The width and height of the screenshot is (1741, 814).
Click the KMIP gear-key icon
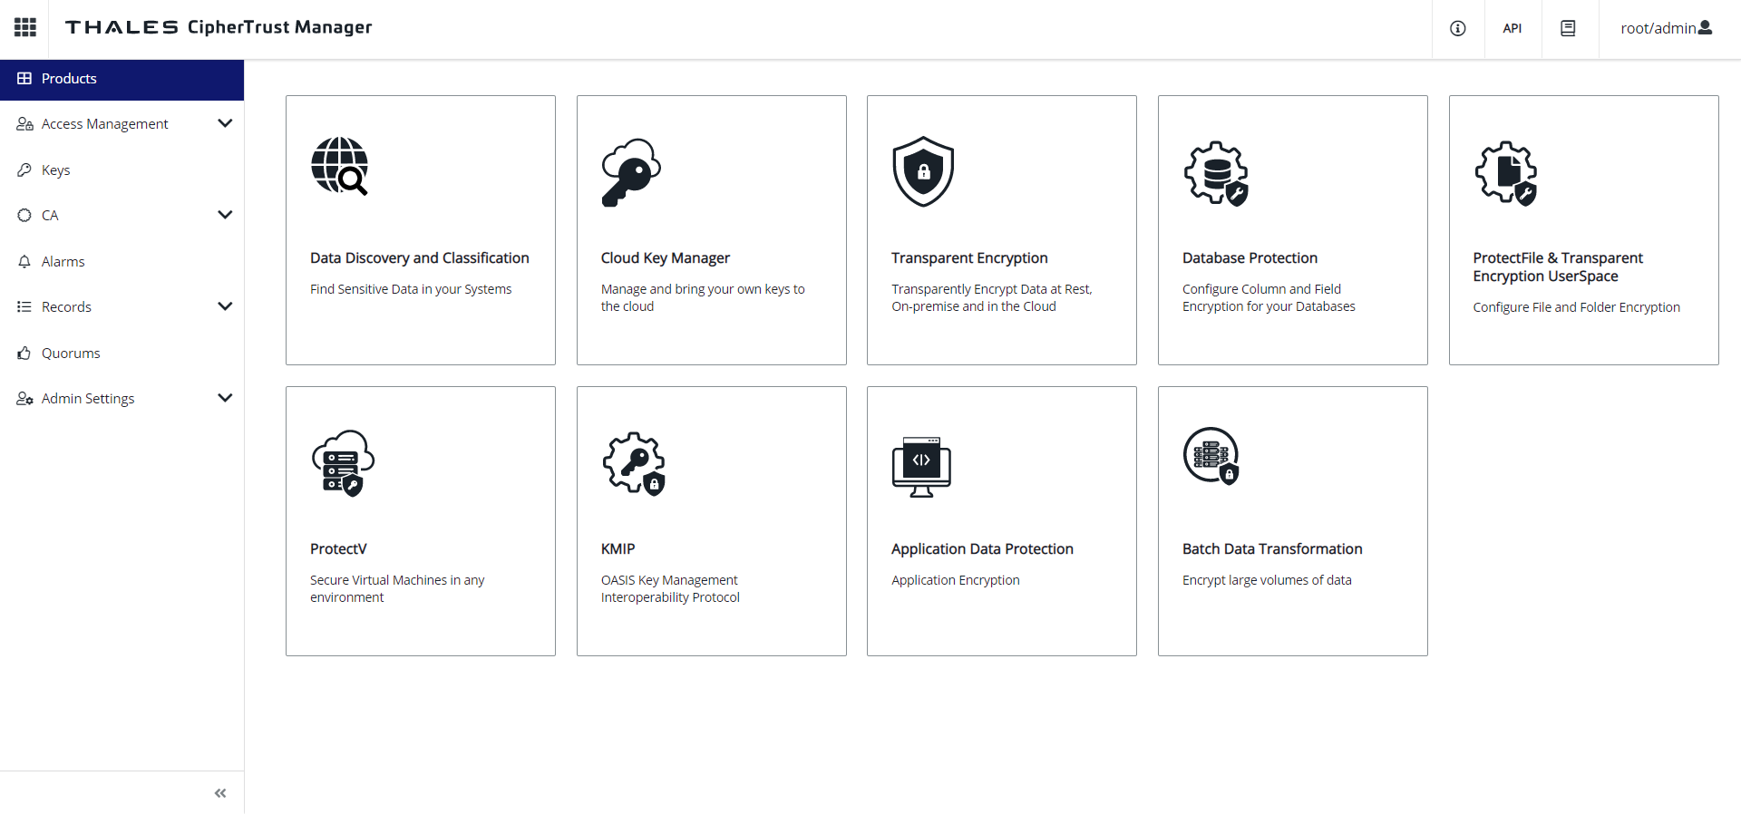(x=634, y=462)
